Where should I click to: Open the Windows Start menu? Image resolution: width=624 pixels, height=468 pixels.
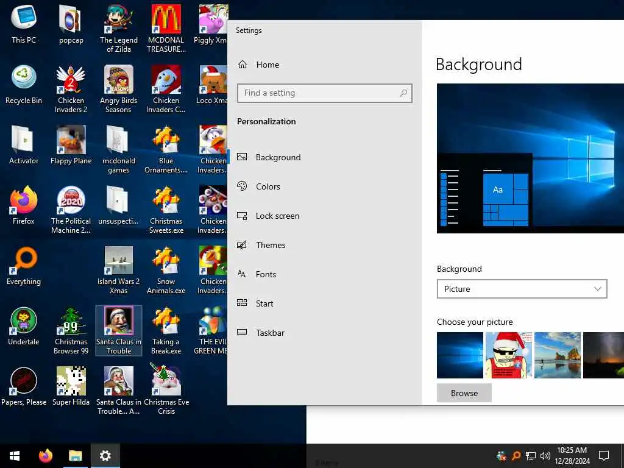pos(15,456)
